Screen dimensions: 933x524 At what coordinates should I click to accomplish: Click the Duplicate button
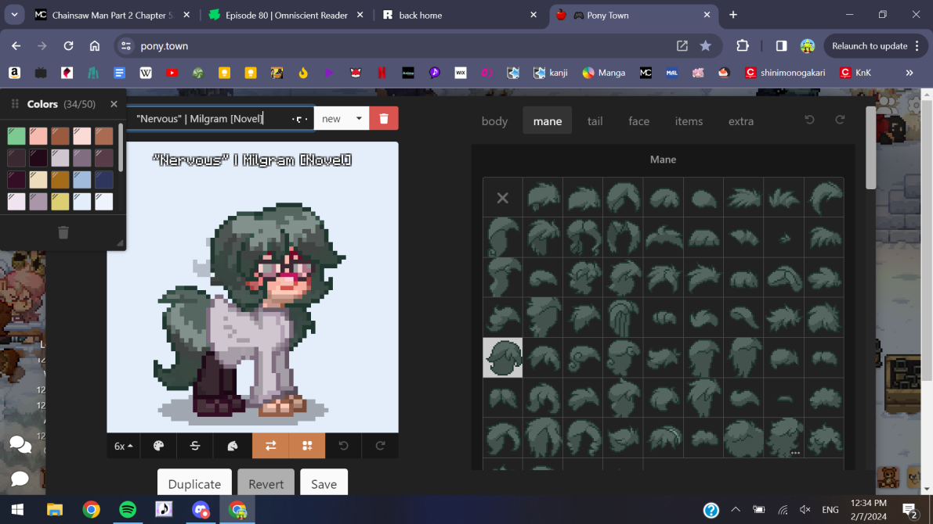coord(194,484)
